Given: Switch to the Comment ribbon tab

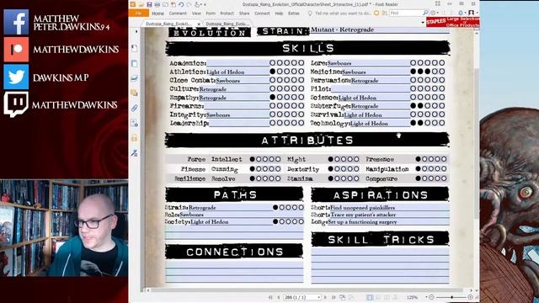Looking at the screenshot, I should (178, 13).
